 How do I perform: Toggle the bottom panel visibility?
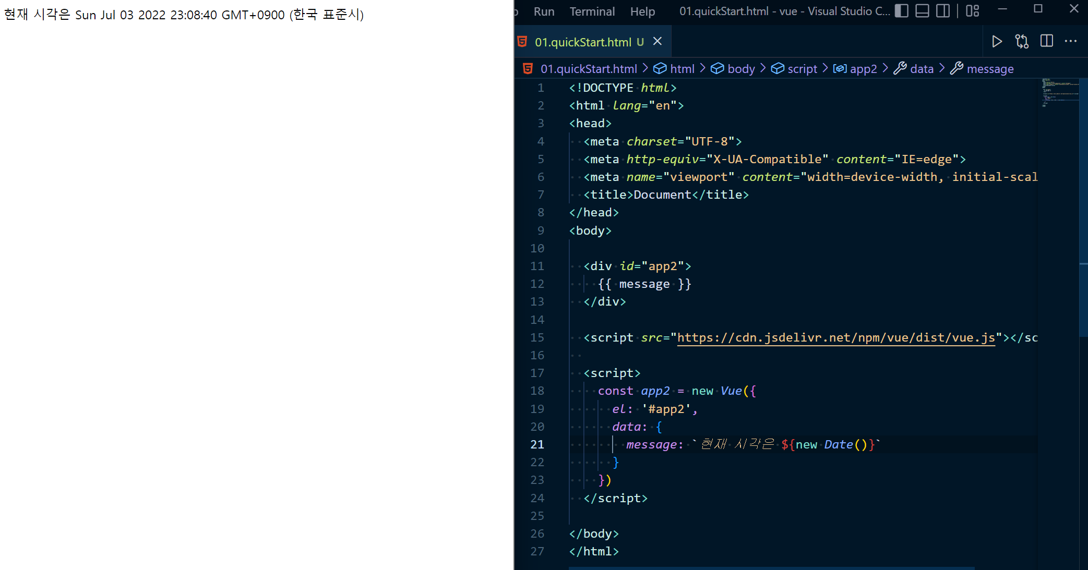point(922,11)
